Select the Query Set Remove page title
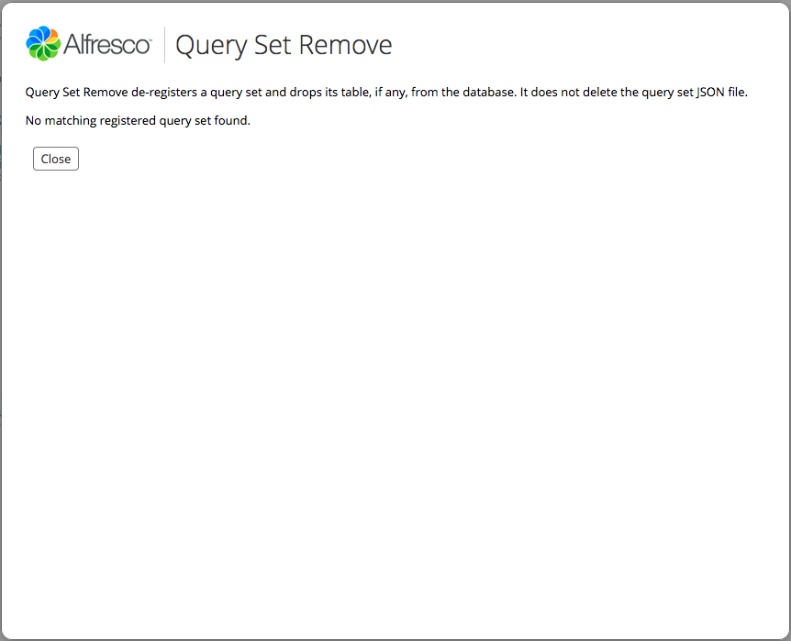 click(x=283, y=44)
